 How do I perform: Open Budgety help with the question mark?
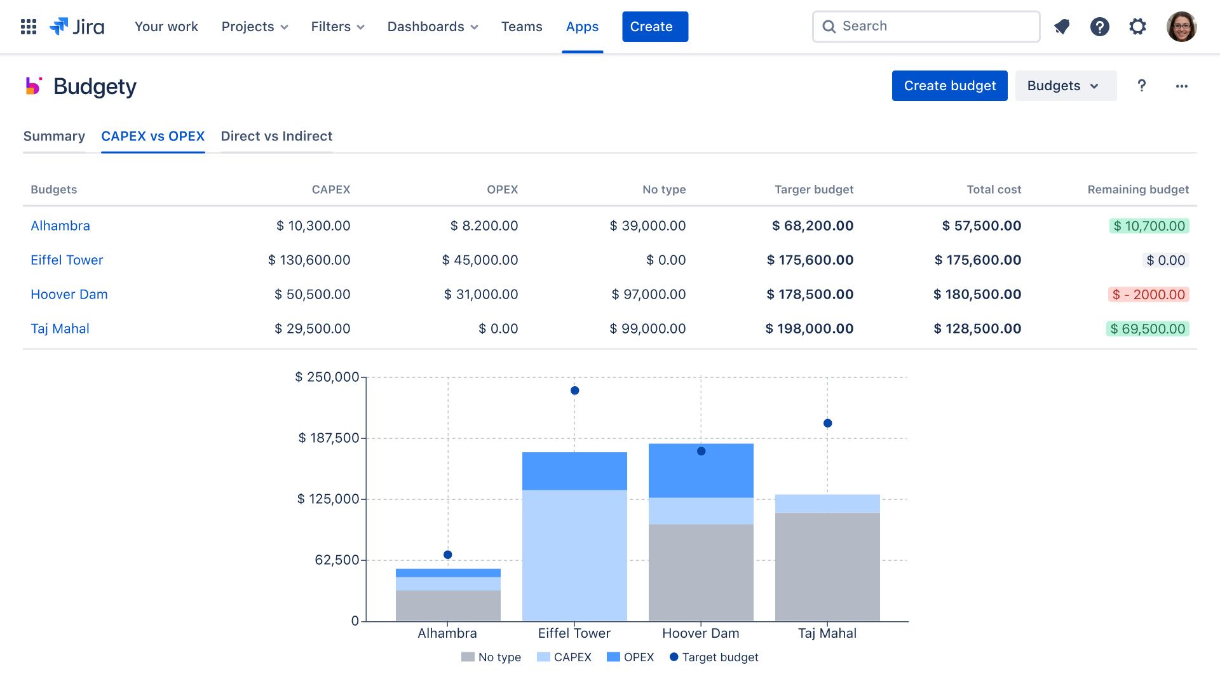coord(1142,86)
